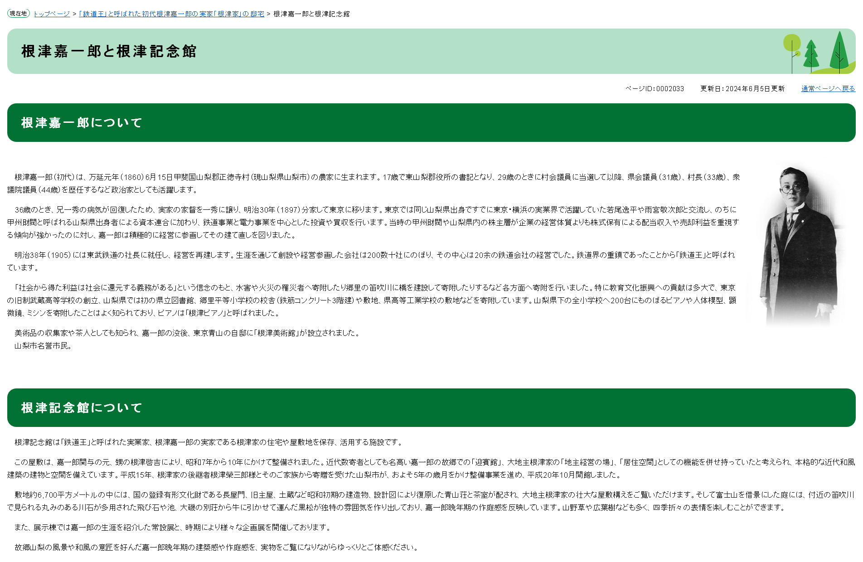This screenshot has height=562, width=863.
Task: Open the 「鉄道王」根津家の邸宅 breadcrumb link
Action: pyautogui.click(x=171, y=14)
